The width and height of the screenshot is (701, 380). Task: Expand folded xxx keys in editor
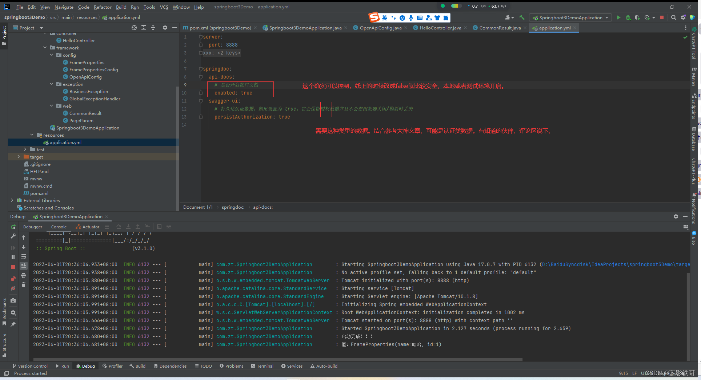coord(201,53)
